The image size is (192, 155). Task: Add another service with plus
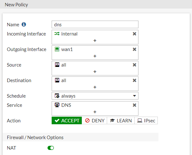pos(95,112)
